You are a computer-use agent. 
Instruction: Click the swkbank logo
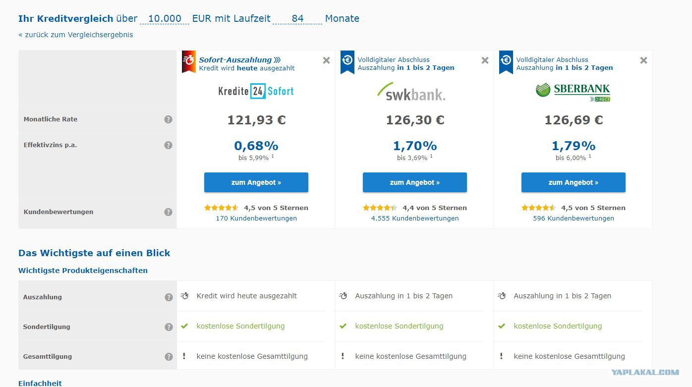coord(411,92)
